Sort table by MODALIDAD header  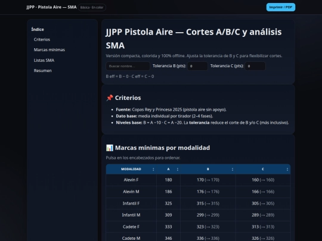[x=131, y=169]
